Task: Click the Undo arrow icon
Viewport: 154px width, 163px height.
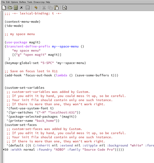Action: (x=36, y=8)
